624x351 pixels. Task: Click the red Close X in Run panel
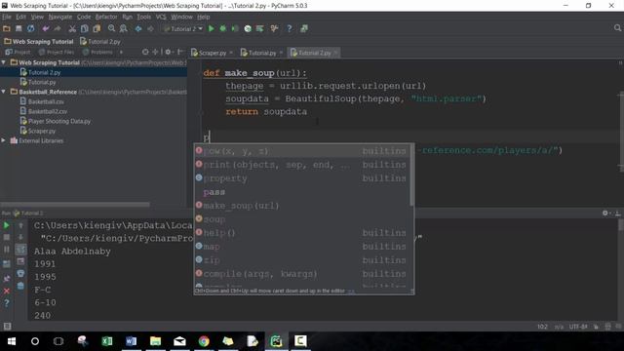coord(7,291)
